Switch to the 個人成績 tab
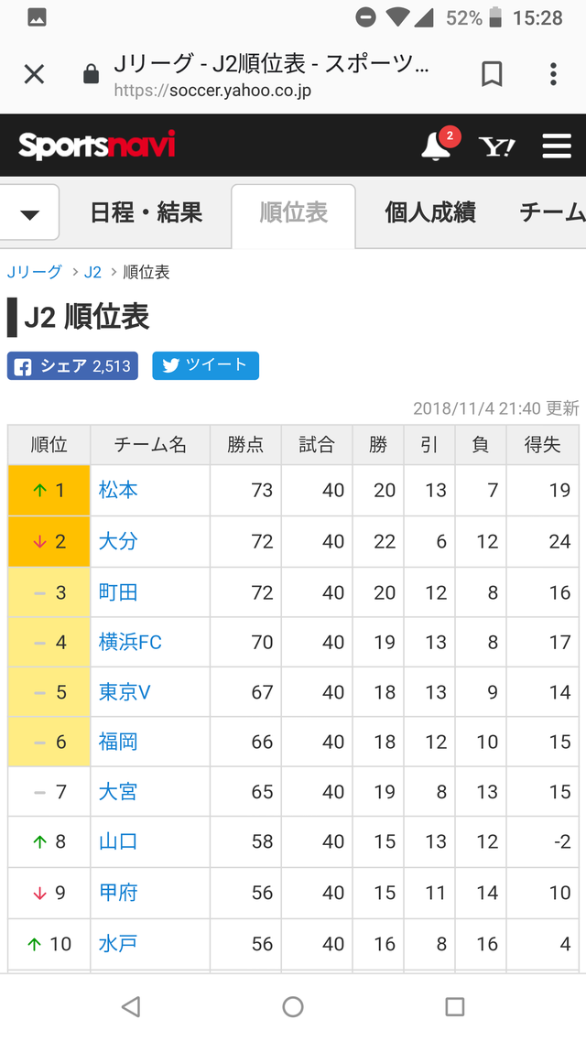 [x=430, y=213]
